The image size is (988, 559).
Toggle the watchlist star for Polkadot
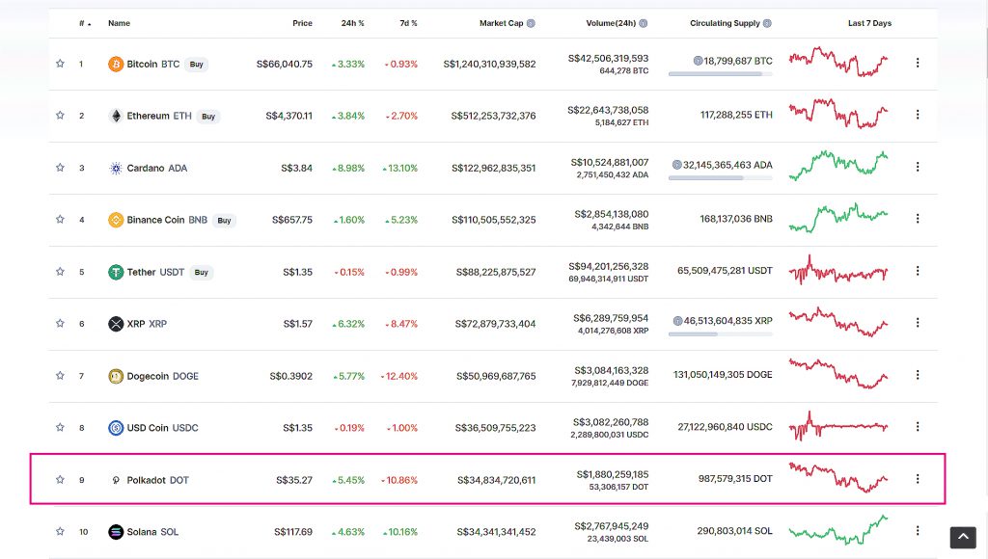[60, 479]
